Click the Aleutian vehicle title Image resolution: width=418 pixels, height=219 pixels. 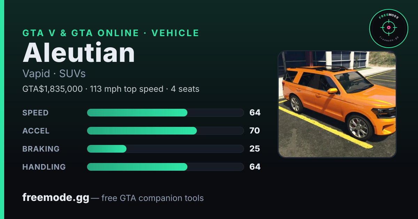click(x=79, y=52)
